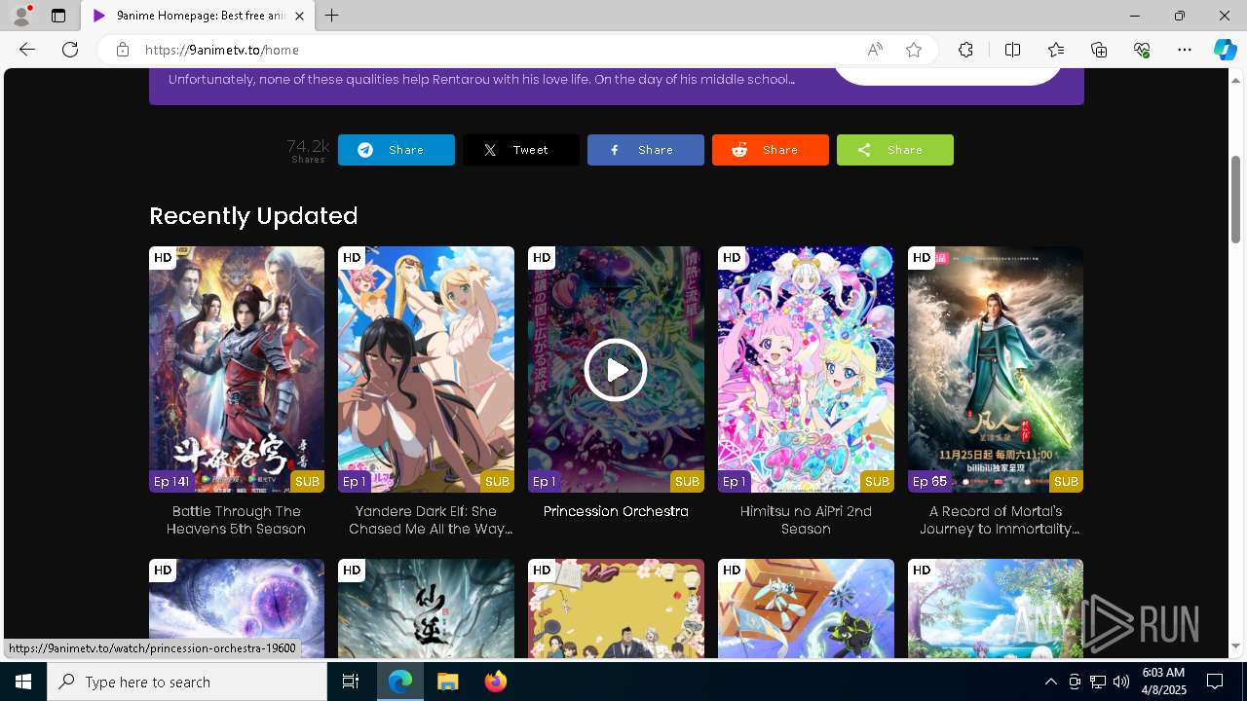This screenshot has width=1247, height=701.
Task: Open Browser essentials heart icon
Action: point(1142,50)
